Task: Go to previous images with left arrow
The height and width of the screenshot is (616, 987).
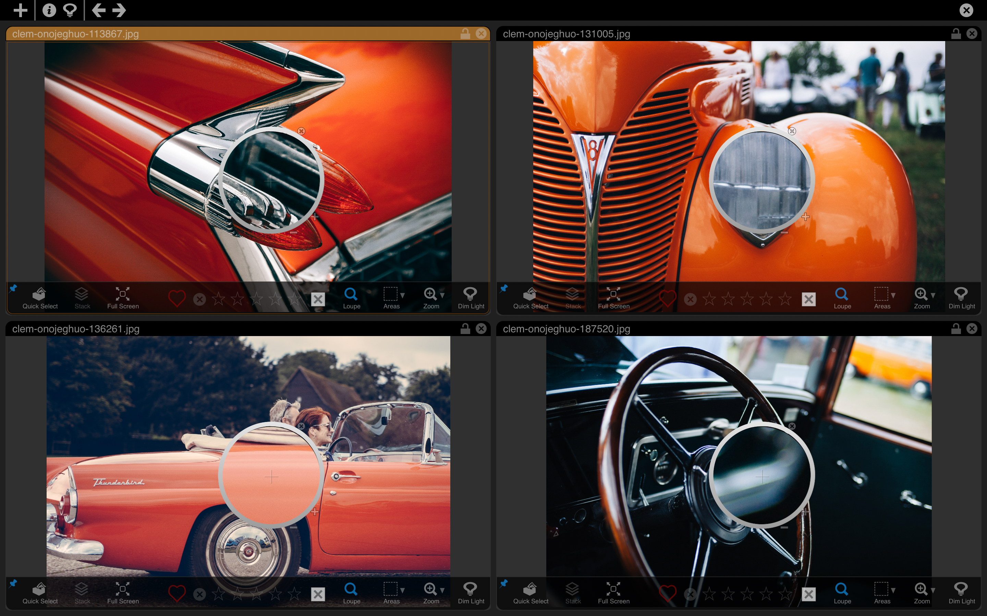Action: click(x=98, y=10)
